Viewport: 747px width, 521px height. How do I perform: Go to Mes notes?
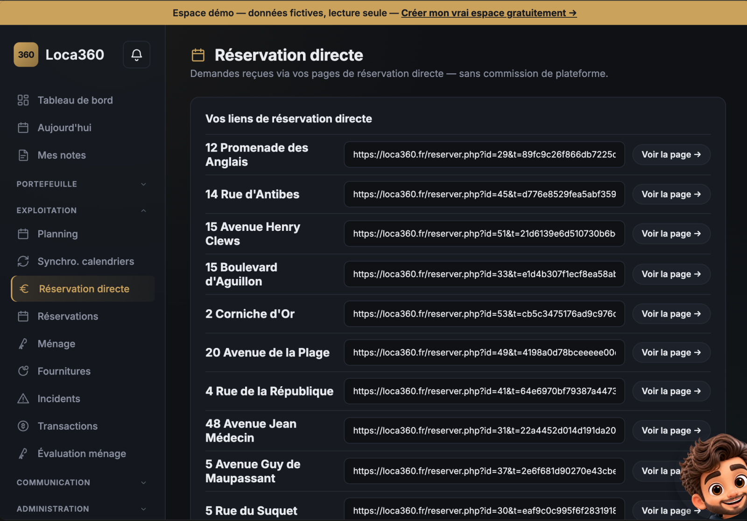(83, 155)
